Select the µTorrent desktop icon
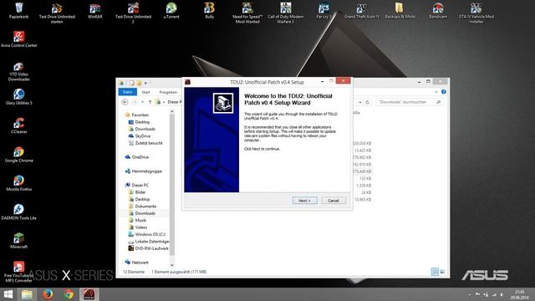Image resolution: width=535 pixels, height=301 pixels. 171,11
